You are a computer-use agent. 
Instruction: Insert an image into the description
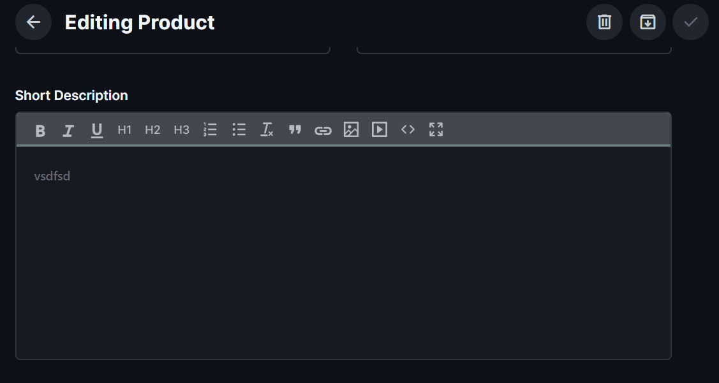(351, 130)
